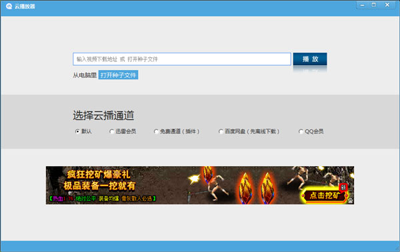Screen dimensions: 400x252
Task: Choose the 免费通道（插件）radio option
Action: coord(156,131)
